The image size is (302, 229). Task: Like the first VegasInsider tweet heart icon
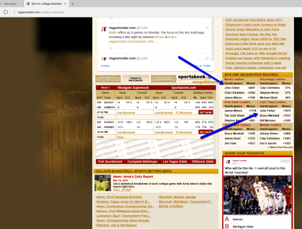(111, 48)
